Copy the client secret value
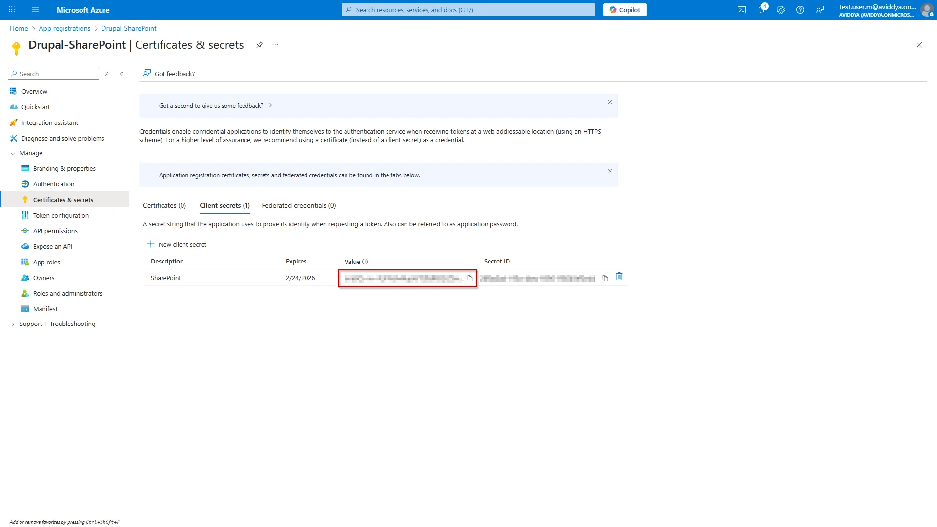The image size is (937, 527). click(x=470, y=278)
